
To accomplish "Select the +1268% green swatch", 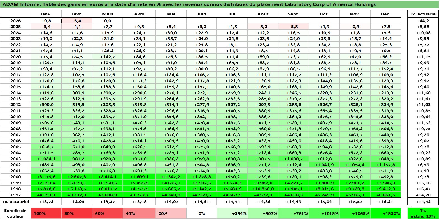I will coord(355,213).
